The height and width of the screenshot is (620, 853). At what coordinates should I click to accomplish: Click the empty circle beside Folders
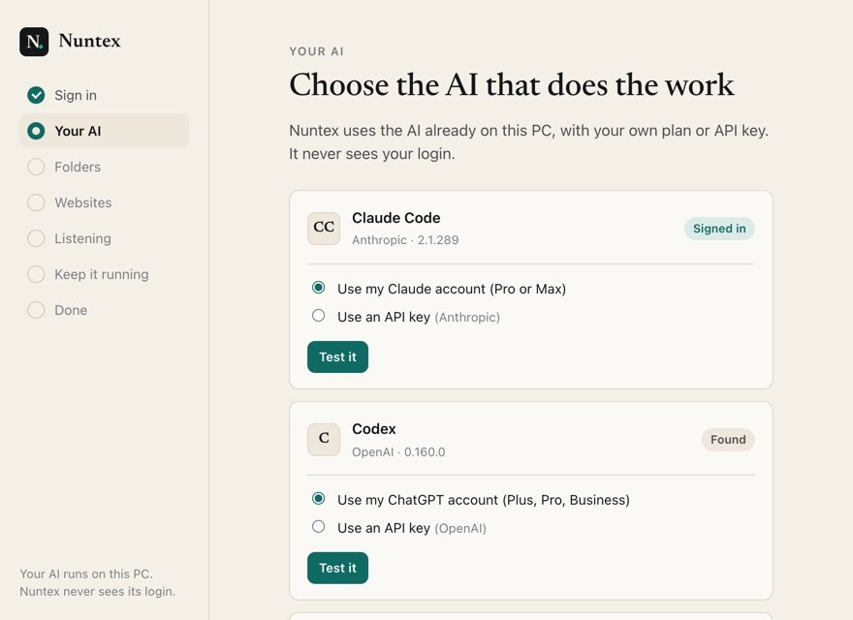pyautogui.click(x=36, y=167)
